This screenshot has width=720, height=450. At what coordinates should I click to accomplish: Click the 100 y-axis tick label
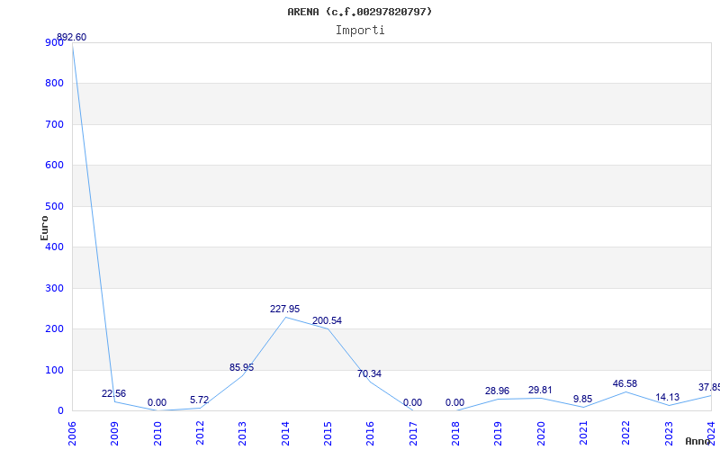click(54, 370)
